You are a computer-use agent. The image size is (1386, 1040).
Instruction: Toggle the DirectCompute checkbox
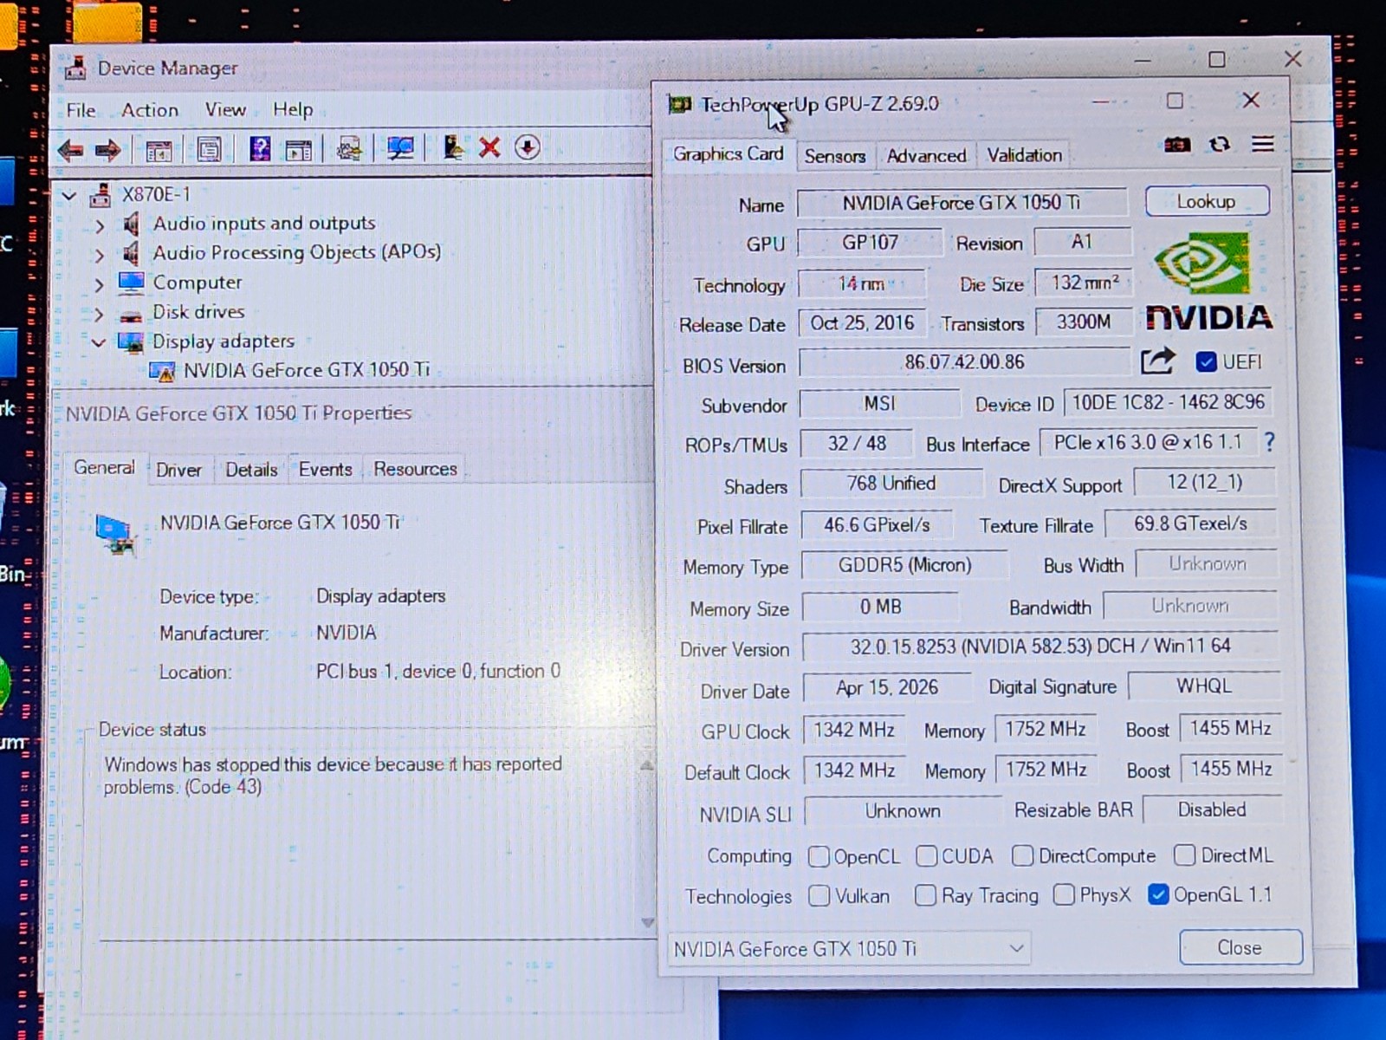1022,855
